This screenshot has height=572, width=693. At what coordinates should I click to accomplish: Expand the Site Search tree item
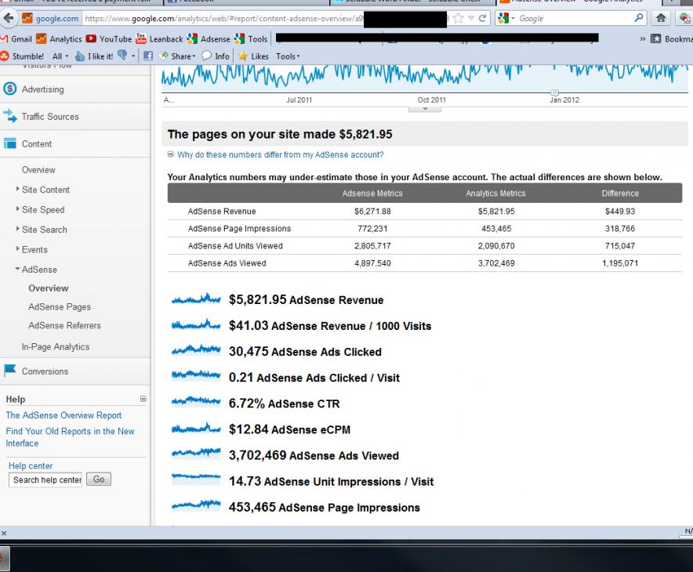pyautogui.click(x=18, y=229)
